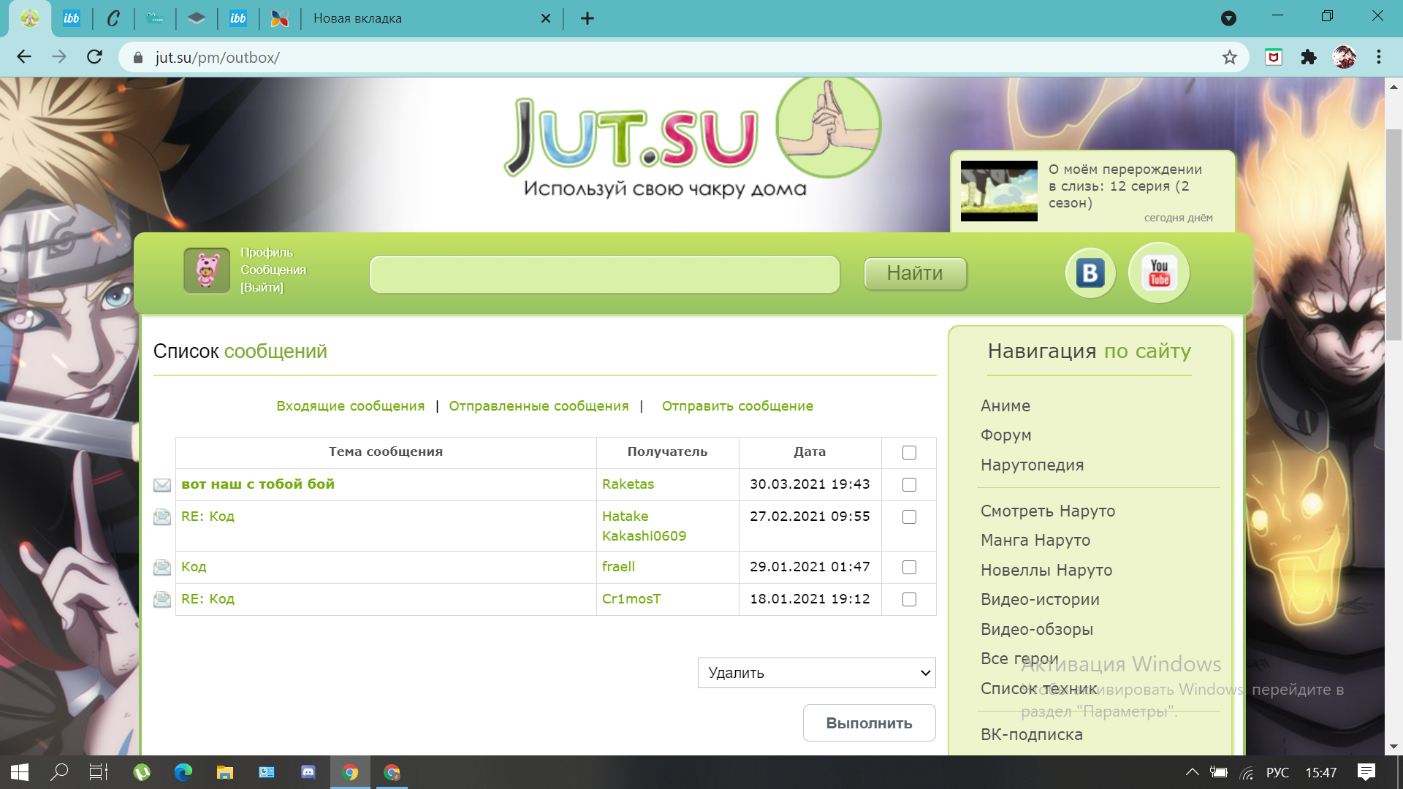Open Видео-обзоры in navigation
1403x789 pixels.
(1037, 630)
